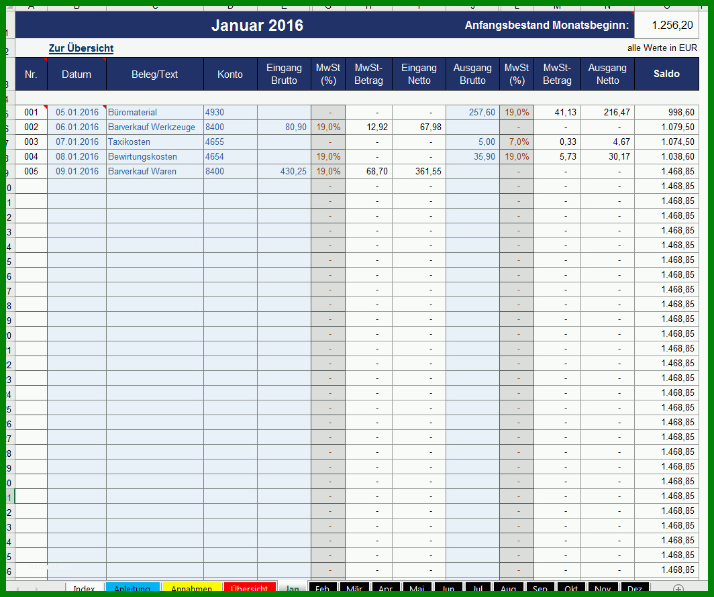Switch to the Aug sheet tab

point(509,588)
